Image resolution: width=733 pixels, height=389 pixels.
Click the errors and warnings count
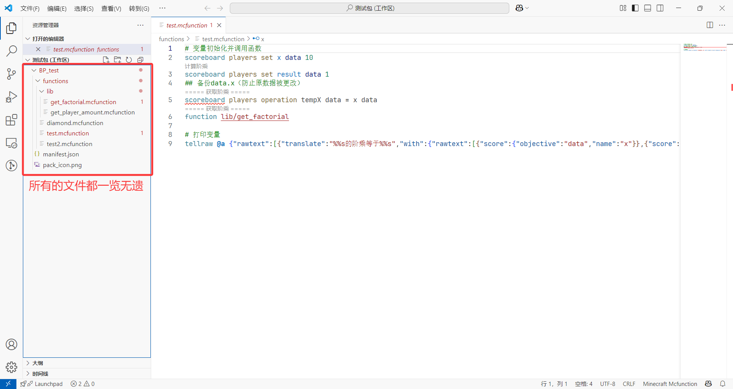tap(82, 384)
